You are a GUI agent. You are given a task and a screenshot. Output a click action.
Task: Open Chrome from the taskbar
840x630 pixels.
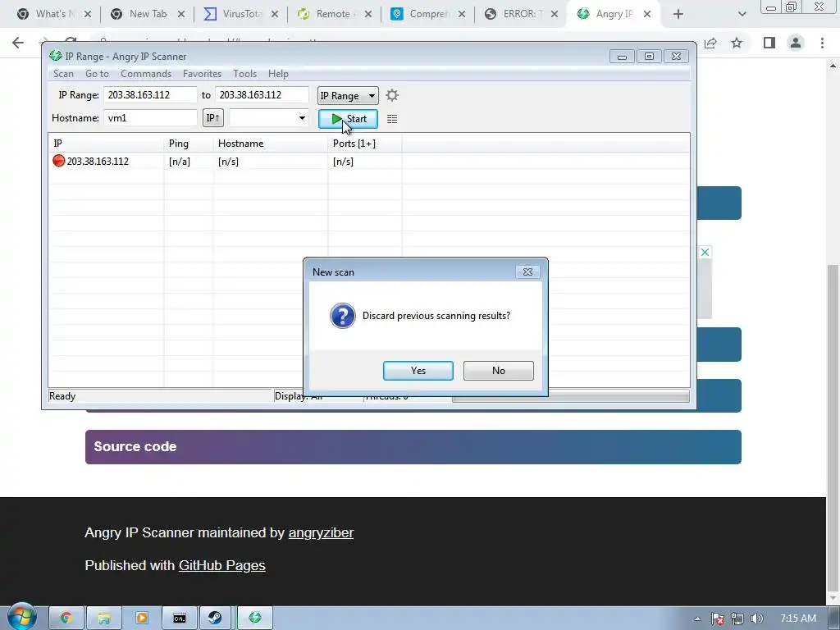[x=67, y=619]
